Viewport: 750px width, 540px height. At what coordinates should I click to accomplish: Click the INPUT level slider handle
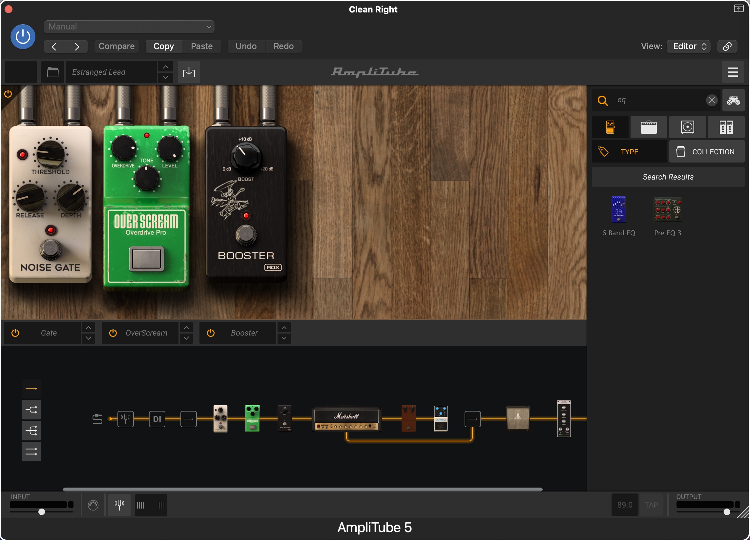(x=42, y=512)
